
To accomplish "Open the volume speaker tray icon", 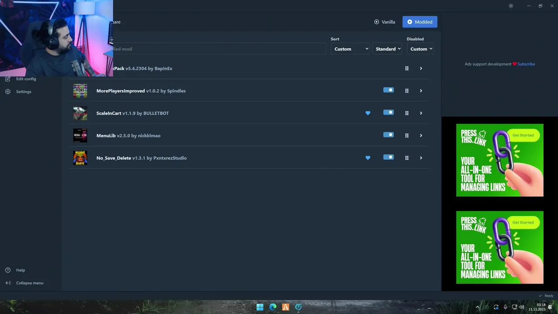I will click(x=522, y=307).
